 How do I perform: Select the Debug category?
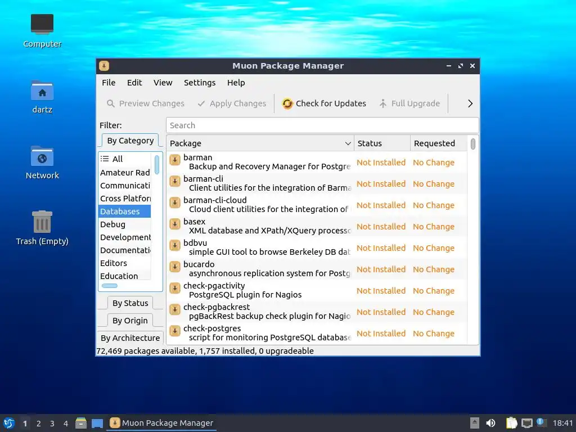pos(125,224)
